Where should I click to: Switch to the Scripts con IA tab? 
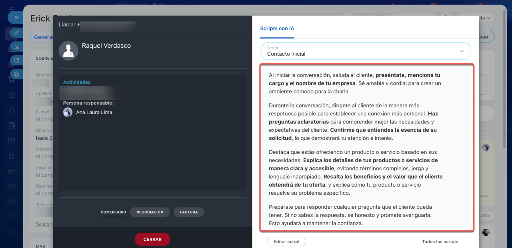(x=277, y=28)
